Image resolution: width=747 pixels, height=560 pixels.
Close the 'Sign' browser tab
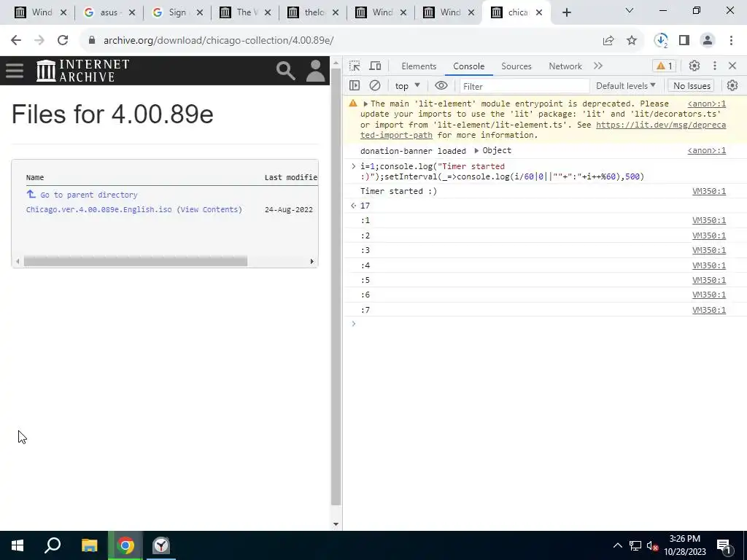[200, 12]
